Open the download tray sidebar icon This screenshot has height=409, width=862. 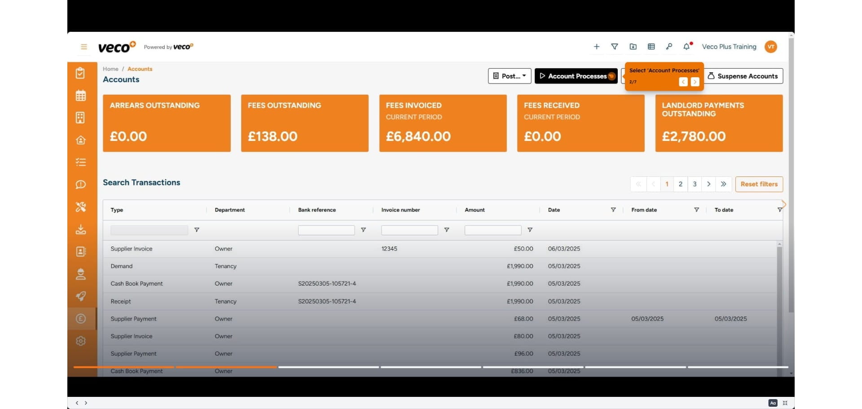[x=81, y=229]
